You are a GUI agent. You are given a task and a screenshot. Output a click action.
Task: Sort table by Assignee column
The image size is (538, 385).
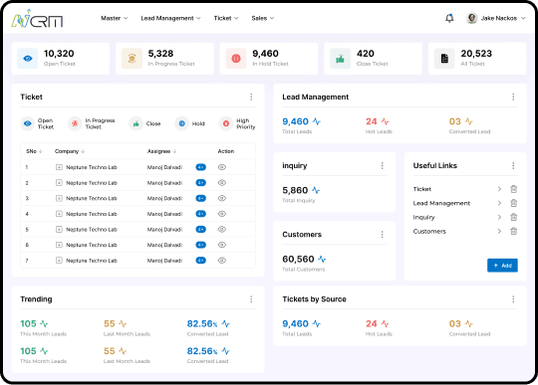(162, 151)
